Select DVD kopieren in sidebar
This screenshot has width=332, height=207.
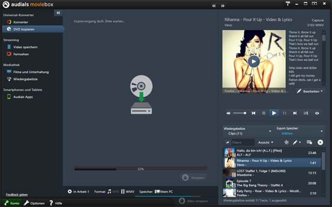point(33,29)
